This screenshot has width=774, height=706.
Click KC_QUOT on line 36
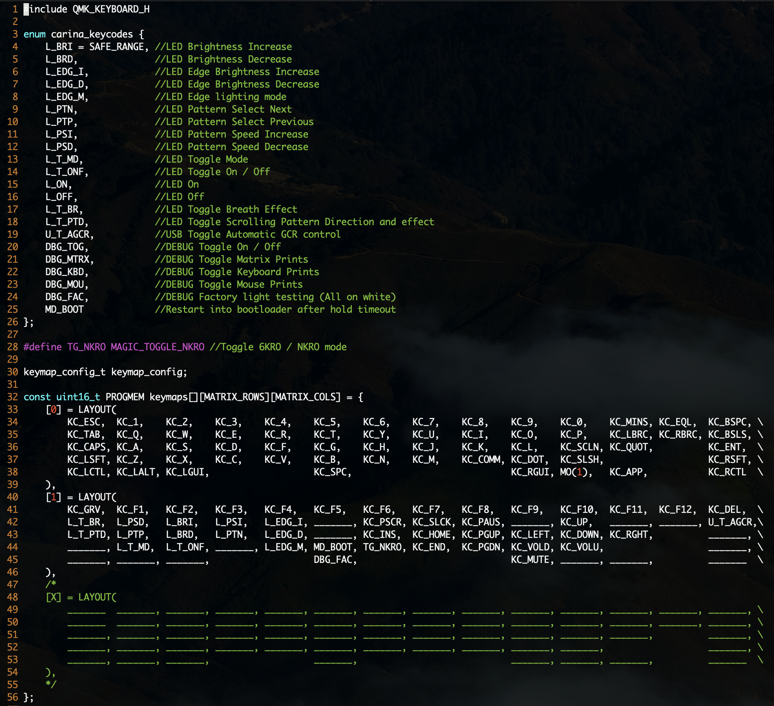coord(629,447)
